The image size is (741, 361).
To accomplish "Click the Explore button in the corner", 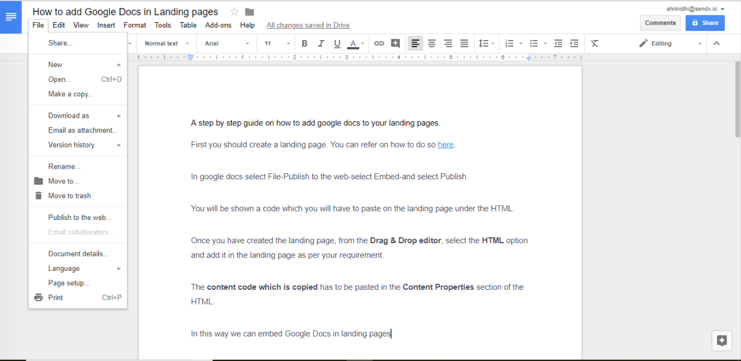I will tap(722, 341).
